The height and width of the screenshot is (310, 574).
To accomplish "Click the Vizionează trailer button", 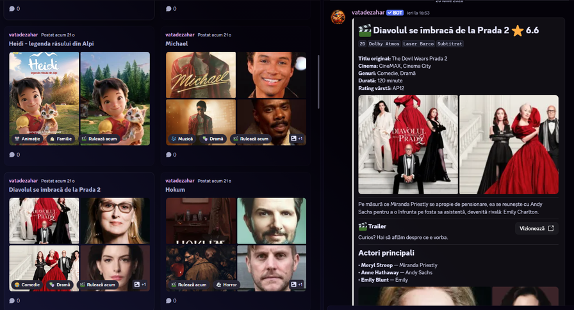I will [x=536, y=229].
